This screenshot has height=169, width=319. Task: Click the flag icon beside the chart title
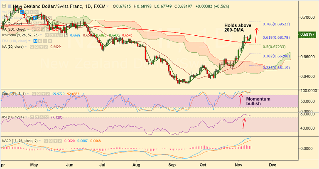point(10,6)
